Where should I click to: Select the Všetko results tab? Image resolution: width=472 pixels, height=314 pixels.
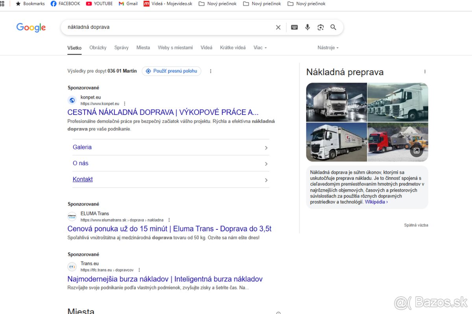[x=74, y=48]
